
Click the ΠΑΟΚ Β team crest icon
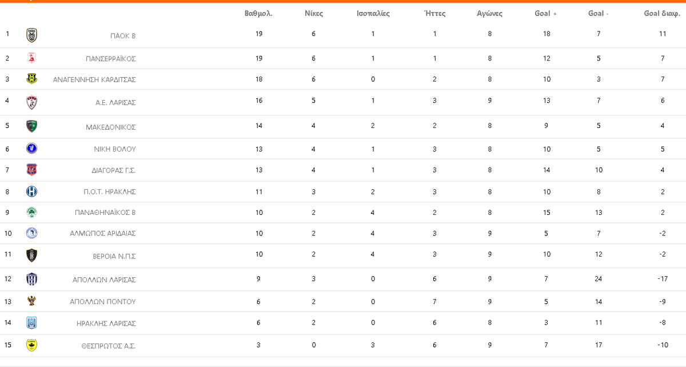click(x=32, y=35)
